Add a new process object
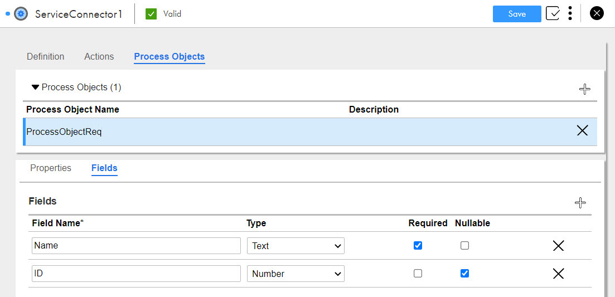This screenshot has height=297, width=615. click(585, 89)
